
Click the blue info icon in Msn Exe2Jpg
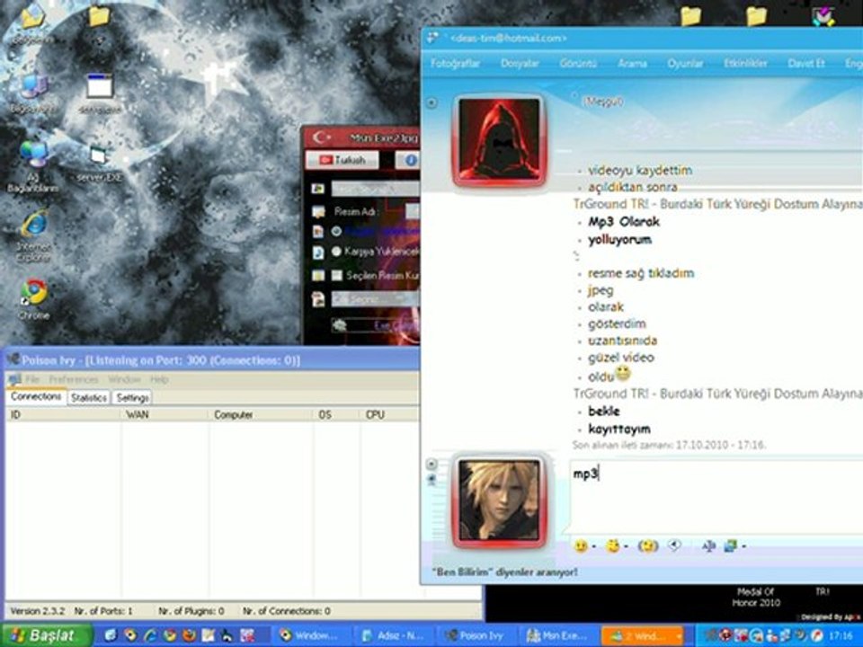click(x=409, y=160)
